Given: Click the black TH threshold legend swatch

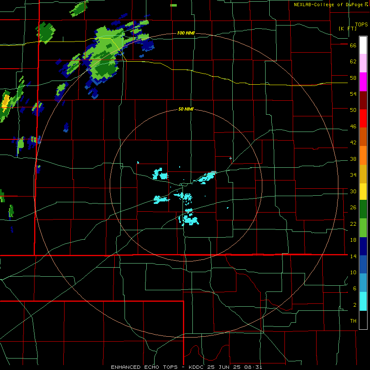Looking at the screenshot, I should pos(363,320).
